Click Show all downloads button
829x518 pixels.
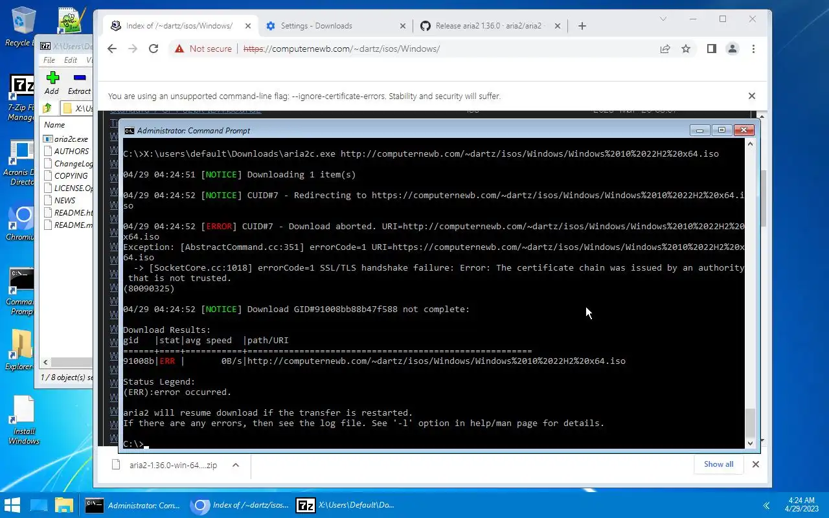pyautogui.click(x=719, y=464)
